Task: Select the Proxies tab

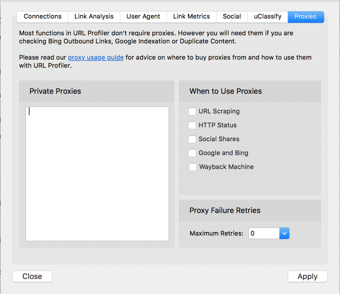Action: [305, 16]
